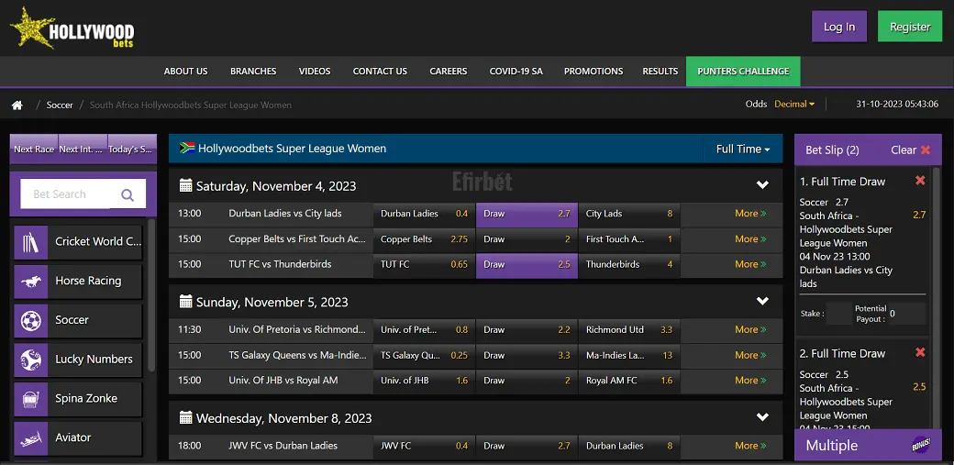Open Aviator plane sidebar icon
This screenshot has height=465, width=954.
click(31, 438)
